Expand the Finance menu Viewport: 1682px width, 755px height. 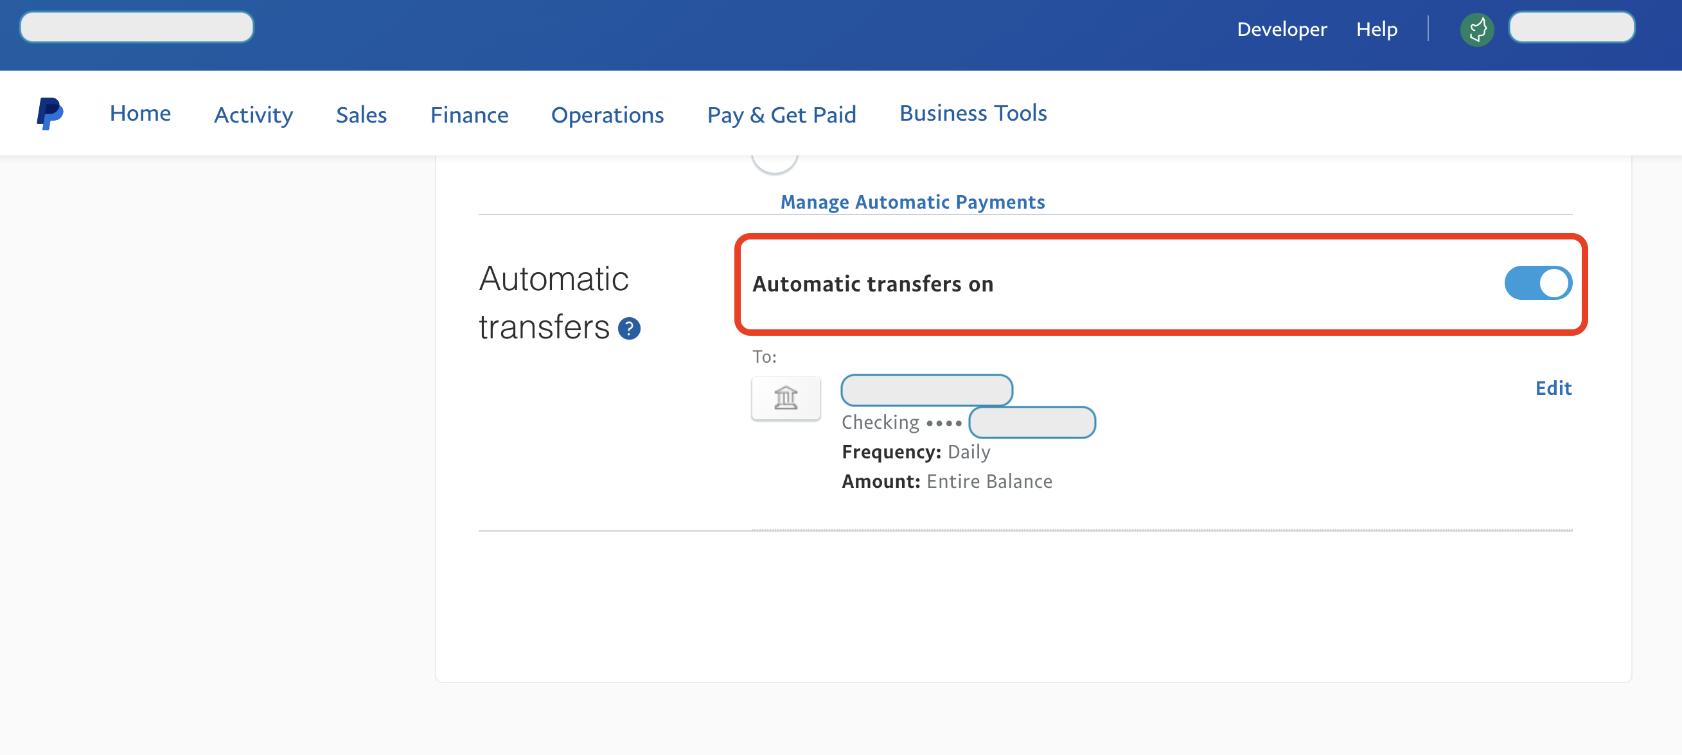469,115
